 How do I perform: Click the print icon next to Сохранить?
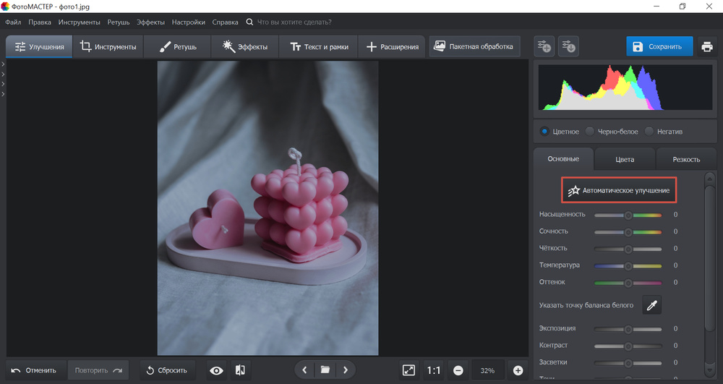click(706, 47)
